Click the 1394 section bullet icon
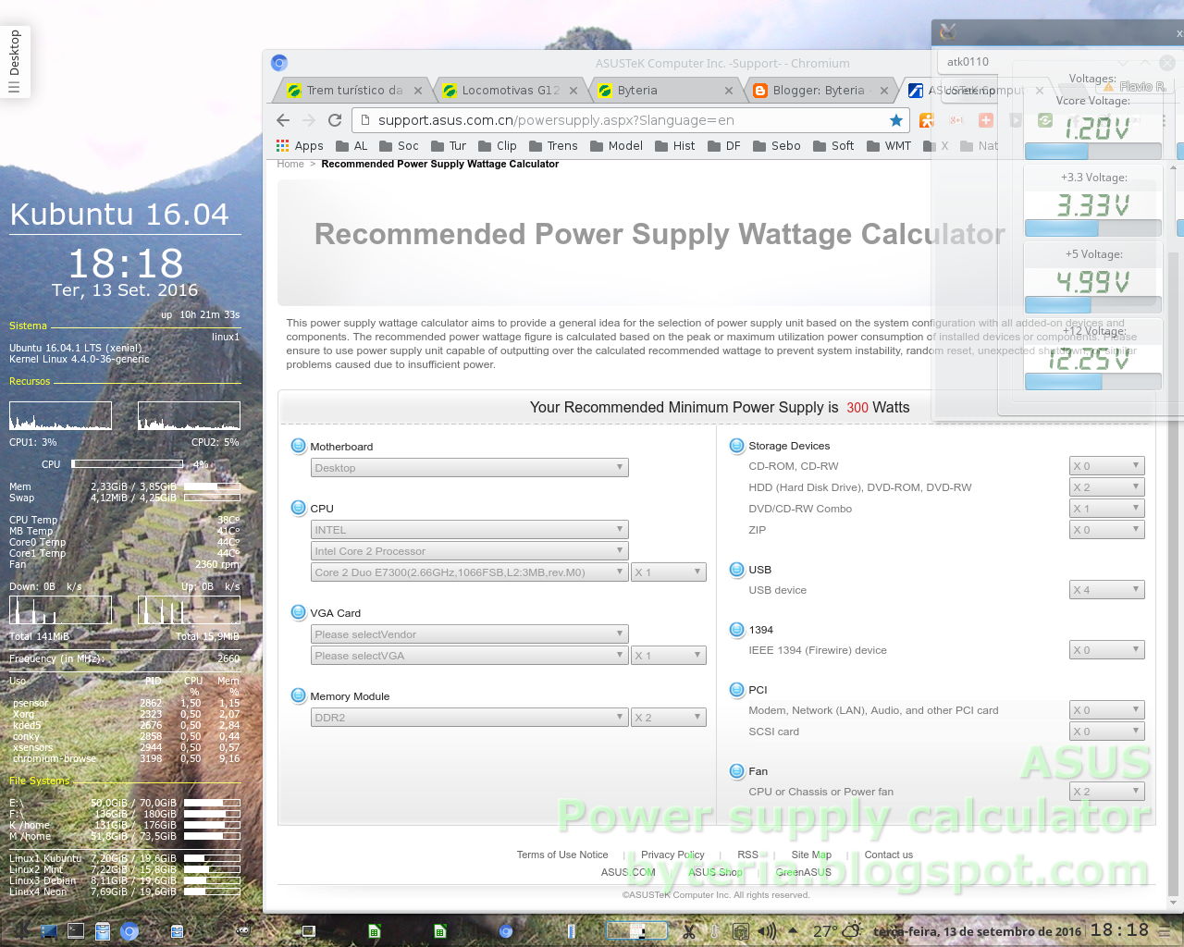This screenshot has width=1184, height=947. [736, 630]
